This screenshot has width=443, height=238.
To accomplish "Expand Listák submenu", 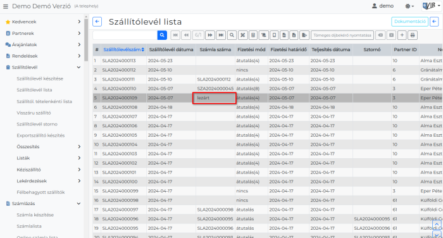I will point(49,158).
